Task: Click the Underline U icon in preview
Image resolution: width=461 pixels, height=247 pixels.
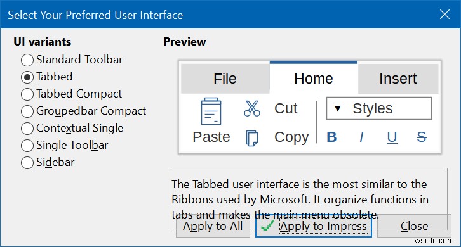Action: [392, 137]
